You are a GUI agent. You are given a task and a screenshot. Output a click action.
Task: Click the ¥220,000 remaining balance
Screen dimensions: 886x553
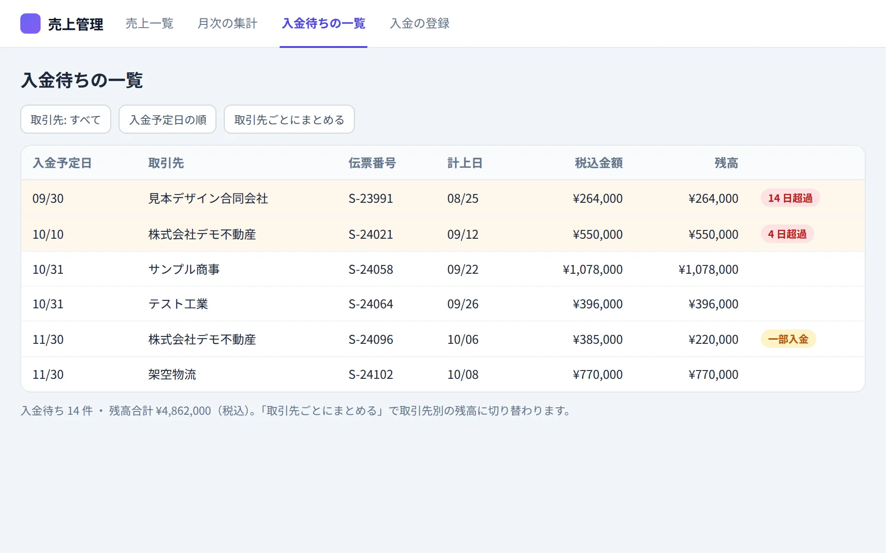(713, 340)
